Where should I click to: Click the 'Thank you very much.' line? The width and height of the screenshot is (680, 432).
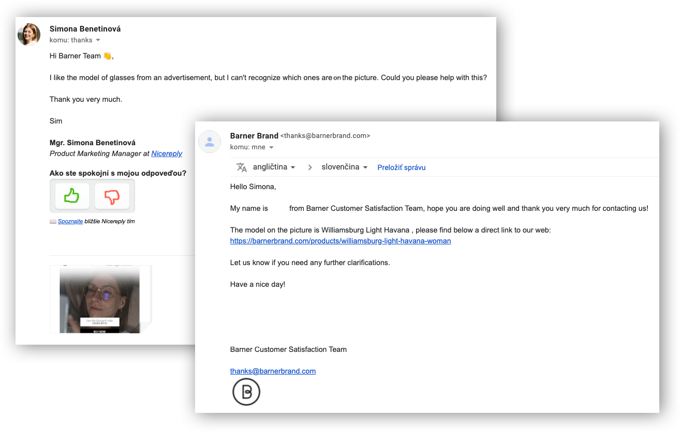coord(86,99)
